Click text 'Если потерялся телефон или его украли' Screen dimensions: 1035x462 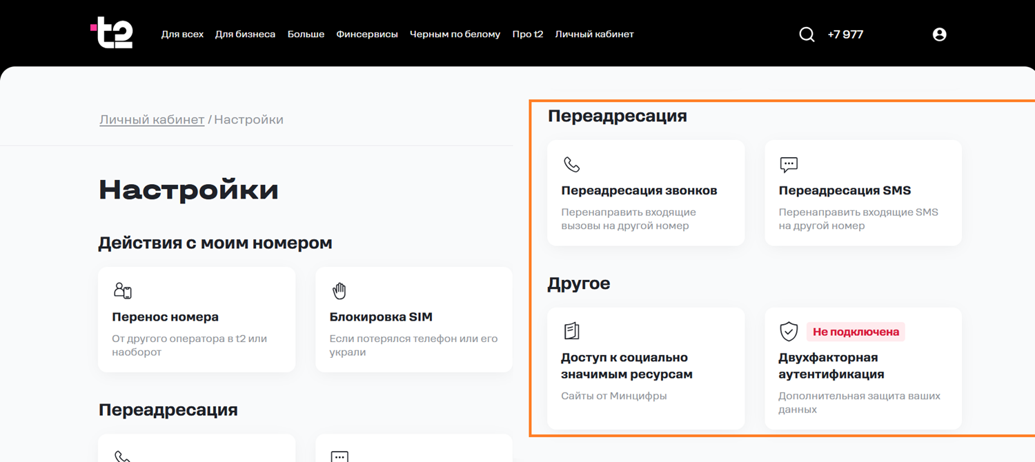[x=413, y=345]
